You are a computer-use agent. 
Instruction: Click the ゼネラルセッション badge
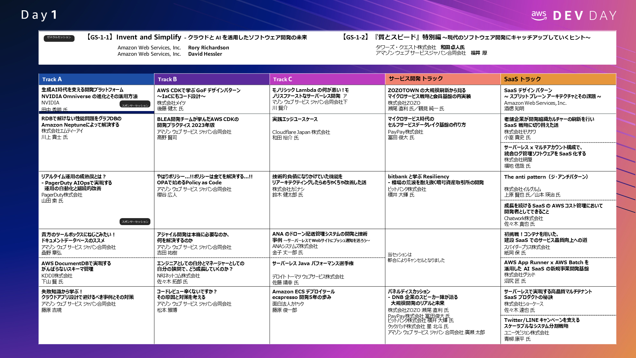point(59,38)
